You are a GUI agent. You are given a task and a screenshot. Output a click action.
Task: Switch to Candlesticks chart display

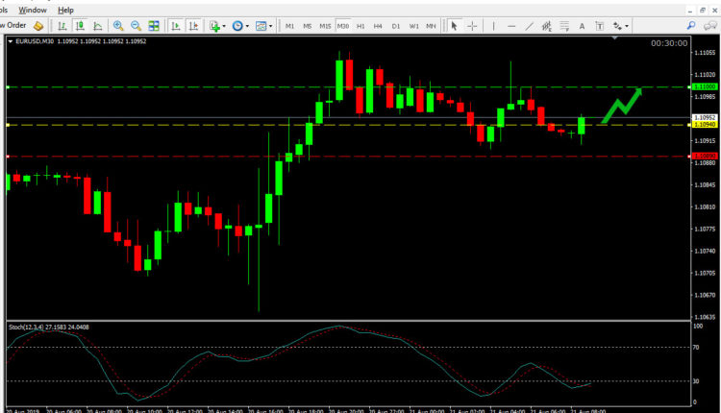pyautogui.click(x=80, y=26)
